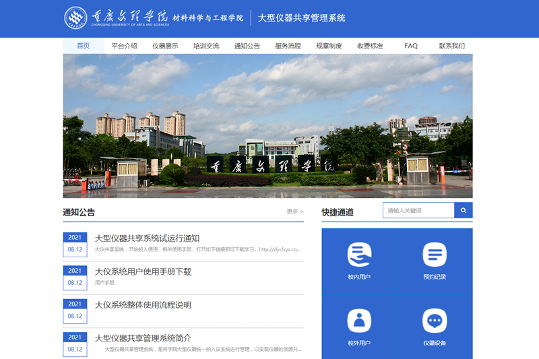
Task: Go to 平台介绍 in the navigation bar
Action: pos(124,46)
